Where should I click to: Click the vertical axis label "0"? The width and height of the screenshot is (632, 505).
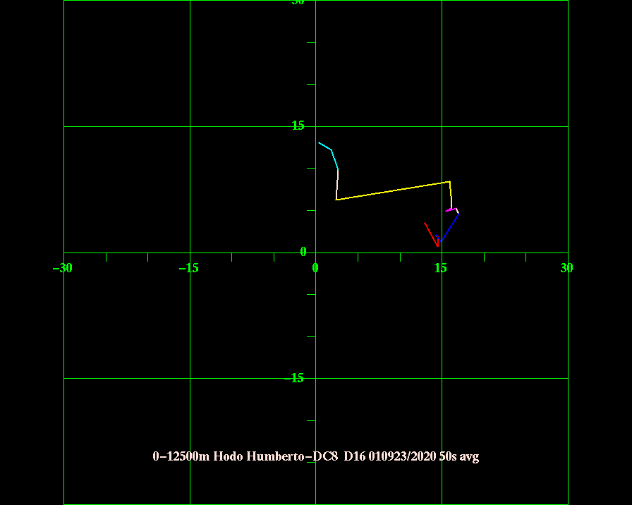pos(303,252)
